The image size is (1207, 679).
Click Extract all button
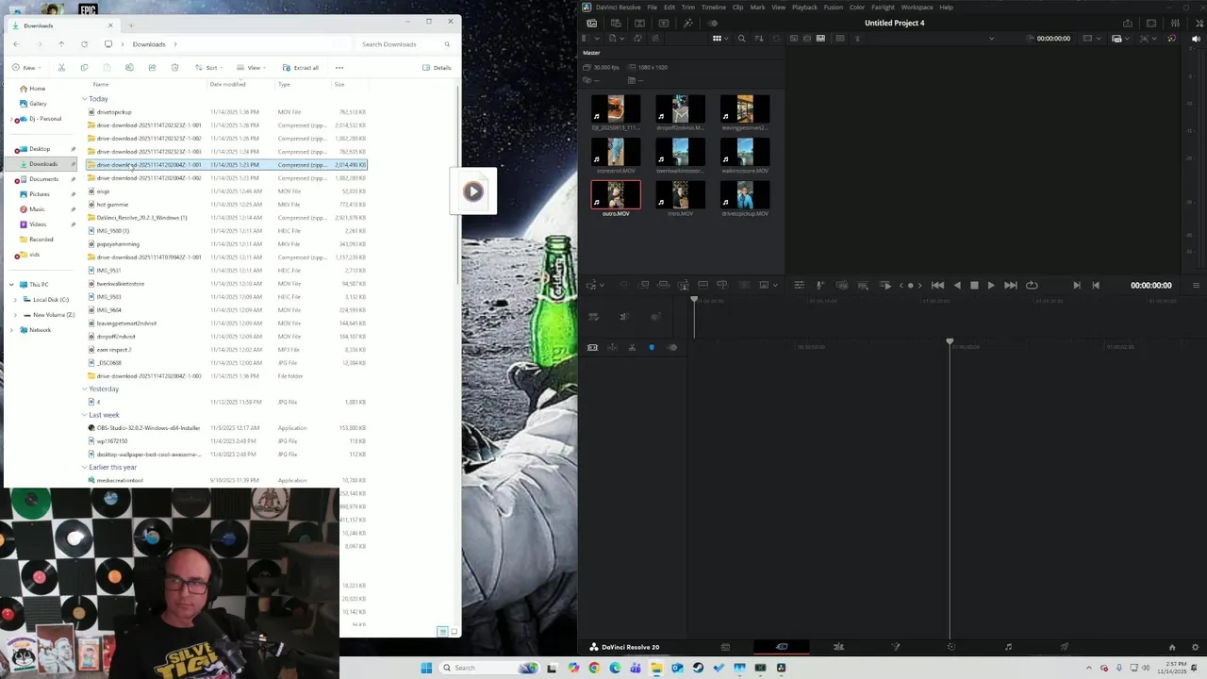301,68
